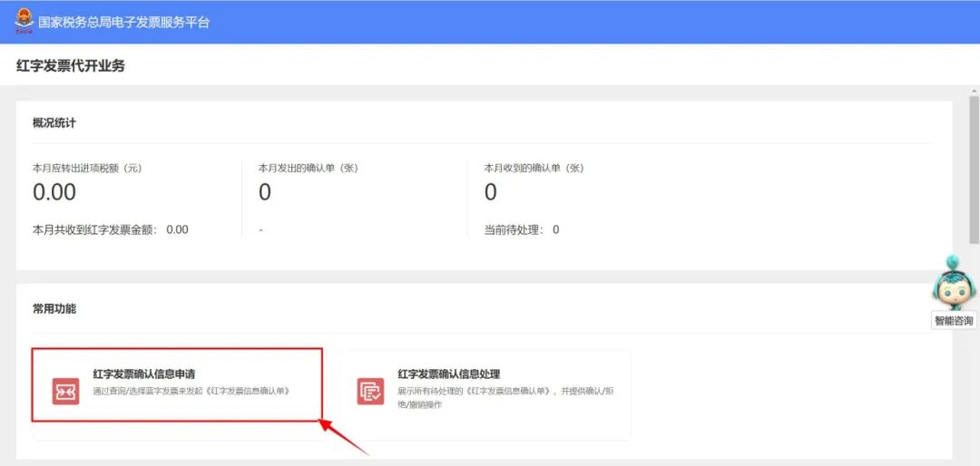The height and width of the screenshot is (466, 980).
Task: Open the 红字发票确认信息申请 title link
Action: click(143, 374)
